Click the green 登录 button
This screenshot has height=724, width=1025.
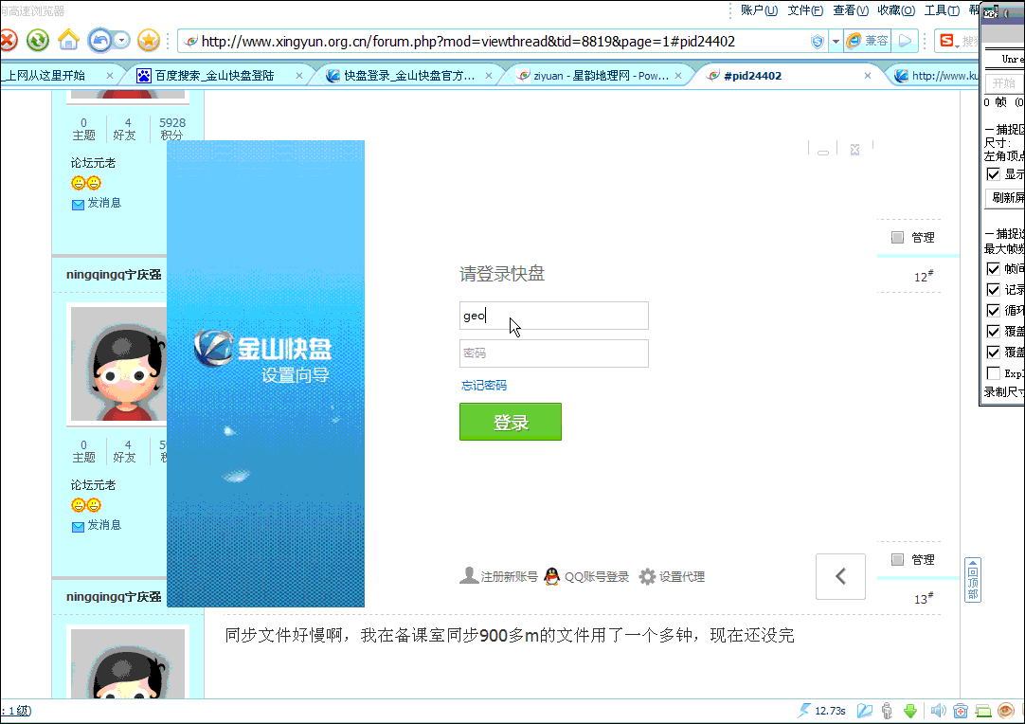point(510,422)
